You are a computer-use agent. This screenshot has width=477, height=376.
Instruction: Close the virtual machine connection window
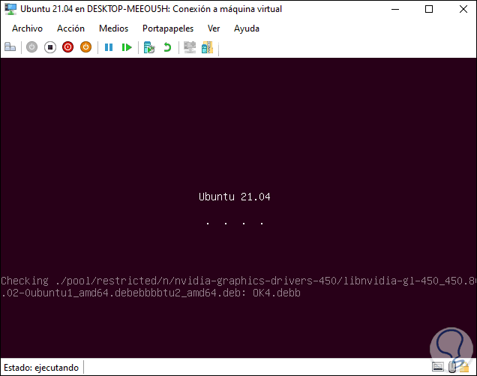[x=463, y=9]
